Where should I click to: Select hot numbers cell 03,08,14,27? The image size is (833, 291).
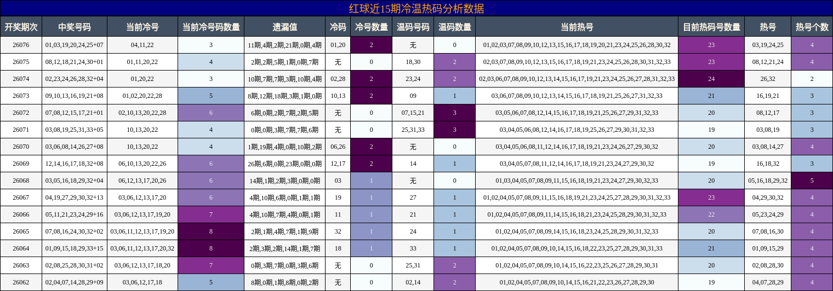click(x=768, y=147)
